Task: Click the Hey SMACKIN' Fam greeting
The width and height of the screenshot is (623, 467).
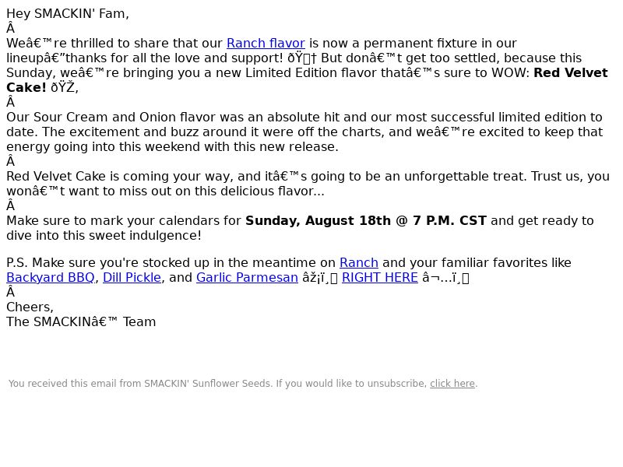Action: point(68,14)
